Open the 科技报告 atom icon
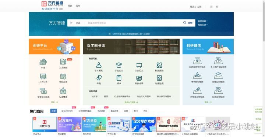Viewport: 265px width, 137px height. tap(159, 65)
